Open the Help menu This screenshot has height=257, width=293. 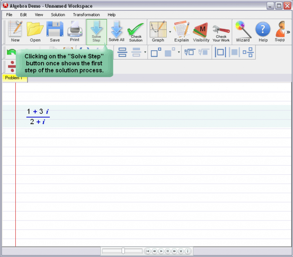point(111,15)
